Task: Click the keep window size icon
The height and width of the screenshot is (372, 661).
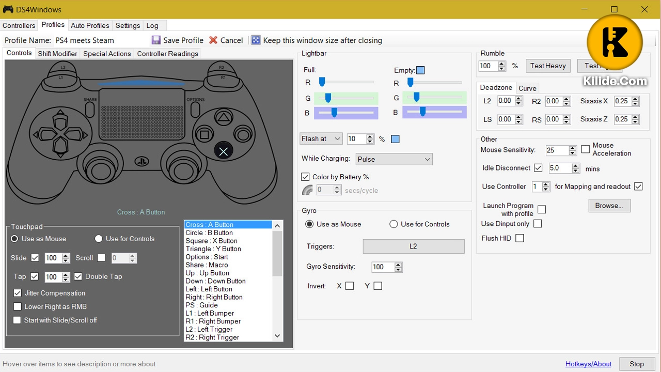Action: [256, 40]
